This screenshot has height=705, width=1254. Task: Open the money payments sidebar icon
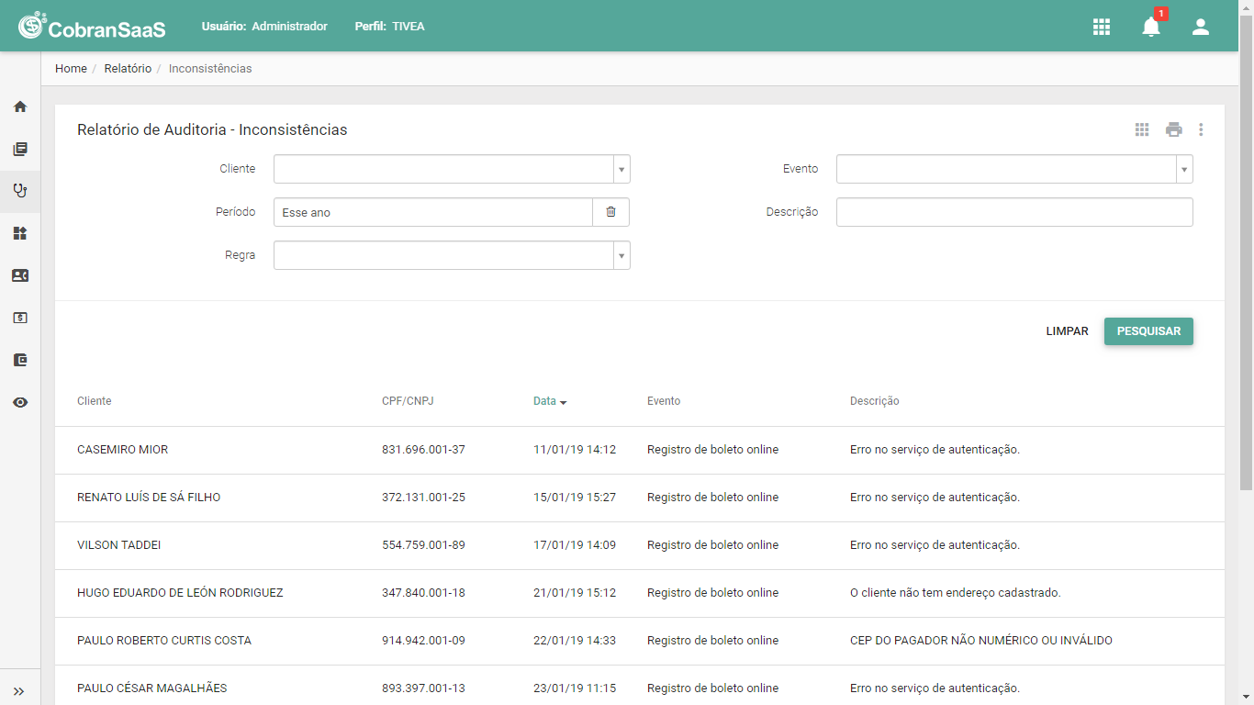point(20,318)
